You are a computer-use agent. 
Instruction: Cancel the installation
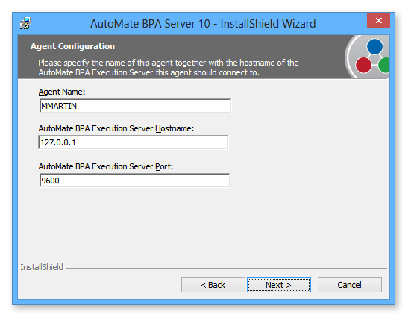[350, 285]
